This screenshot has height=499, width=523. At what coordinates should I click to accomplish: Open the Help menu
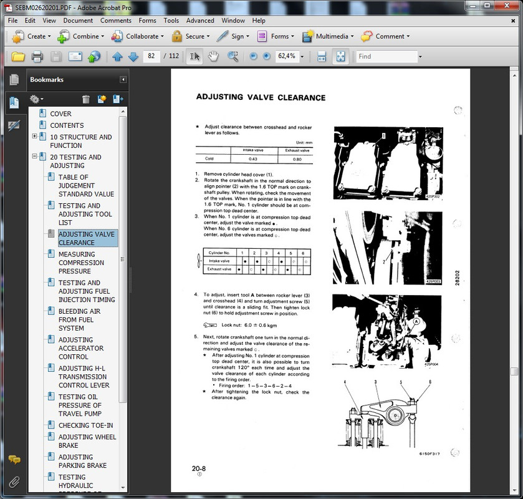(x=259, y=21)
